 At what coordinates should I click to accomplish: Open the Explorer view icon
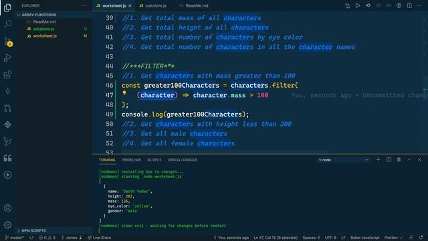point(7,7)
